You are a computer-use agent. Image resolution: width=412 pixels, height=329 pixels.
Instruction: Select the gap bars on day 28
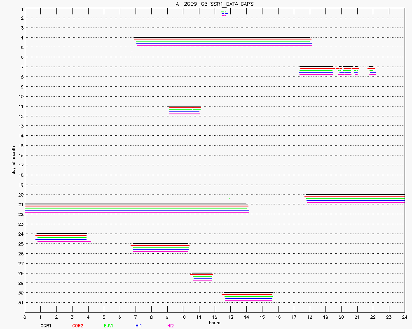(202, 277)
